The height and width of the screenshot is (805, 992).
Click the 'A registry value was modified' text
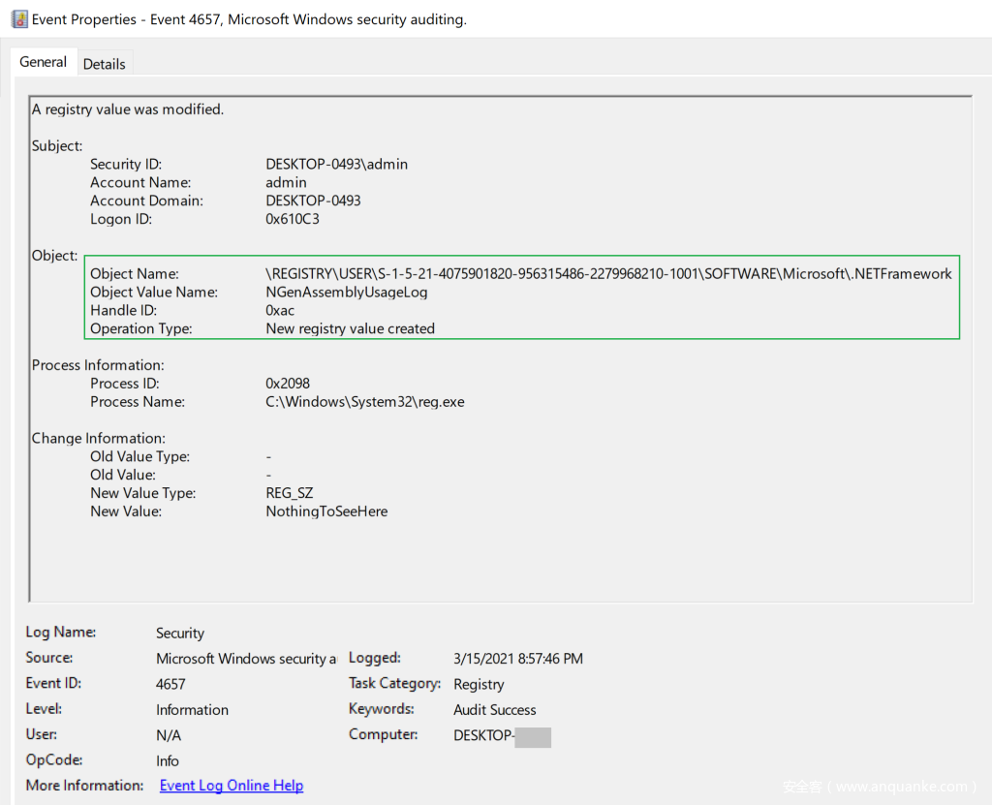click(128, 109)
